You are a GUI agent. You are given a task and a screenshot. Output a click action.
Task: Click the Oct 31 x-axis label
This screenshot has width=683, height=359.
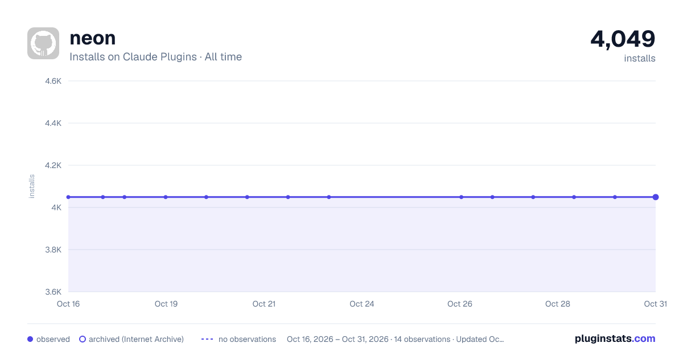pos(655,304)
